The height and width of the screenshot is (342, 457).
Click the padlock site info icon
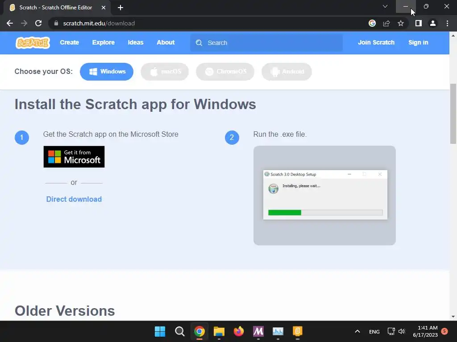[56, 23]
